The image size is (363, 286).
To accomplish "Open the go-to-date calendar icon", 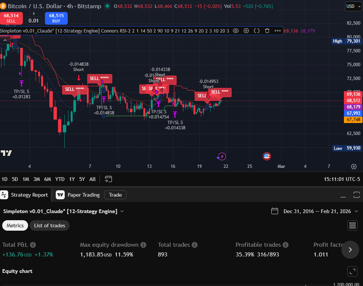I will coord(109,179).
